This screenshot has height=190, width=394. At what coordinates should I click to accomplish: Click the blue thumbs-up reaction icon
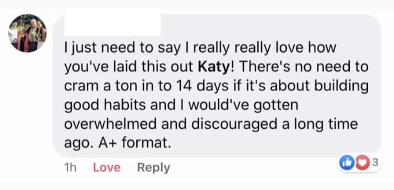345,163
